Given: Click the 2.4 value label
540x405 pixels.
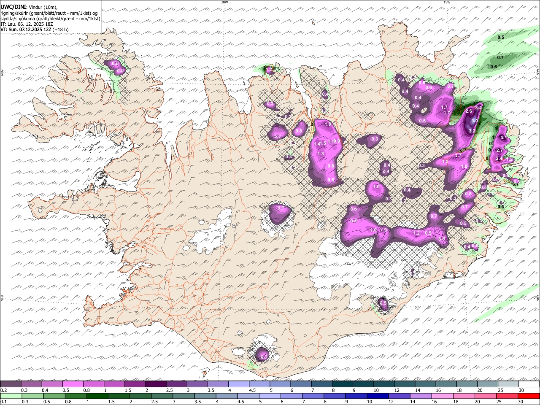Looking at the screenshot, I should [x=499, y=159].
